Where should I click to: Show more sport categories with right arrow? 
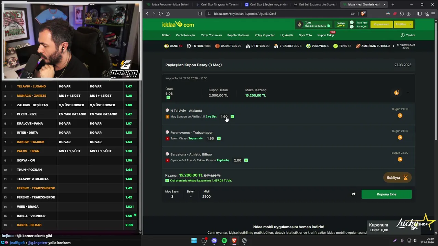tap(393, 46)
